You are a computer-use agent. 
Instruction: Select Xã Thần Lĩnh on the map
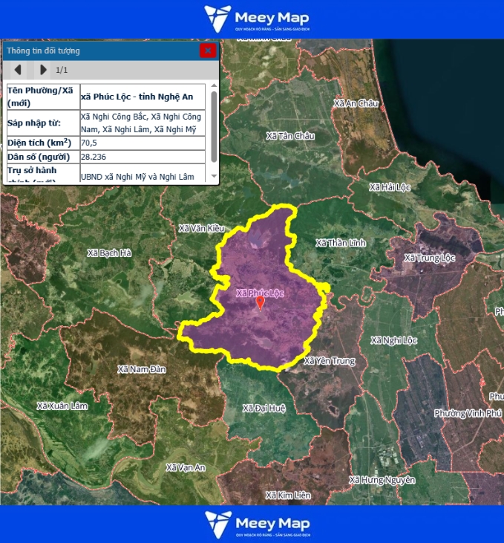click(341, 243)
